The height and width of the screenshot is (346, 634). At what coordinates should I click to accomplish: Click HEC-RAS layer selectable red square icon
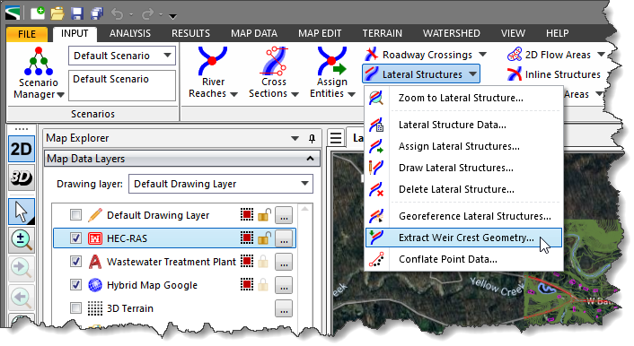click(x=247, y=238)
